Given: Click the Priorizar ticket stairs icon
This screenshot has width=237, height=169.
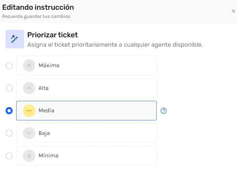Looking at the screenshot, I should point(15,39).
